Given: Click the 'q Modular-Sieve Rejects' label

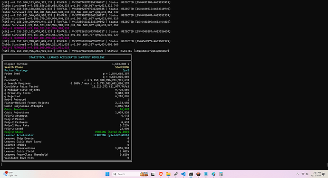Looking at the screenshot, I should click(22, 90).
